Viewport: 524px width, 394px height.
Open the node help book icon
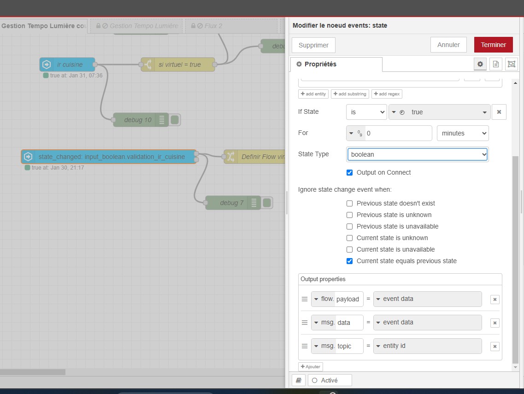point(299,380)
